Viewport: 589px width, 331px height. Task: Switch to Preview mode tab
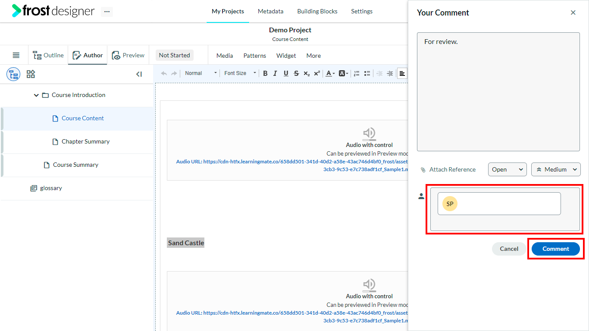point(128,55)
